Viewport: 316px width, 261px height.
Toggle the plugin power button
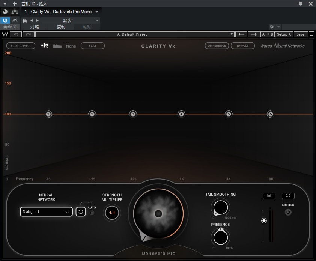coord(5,20)
